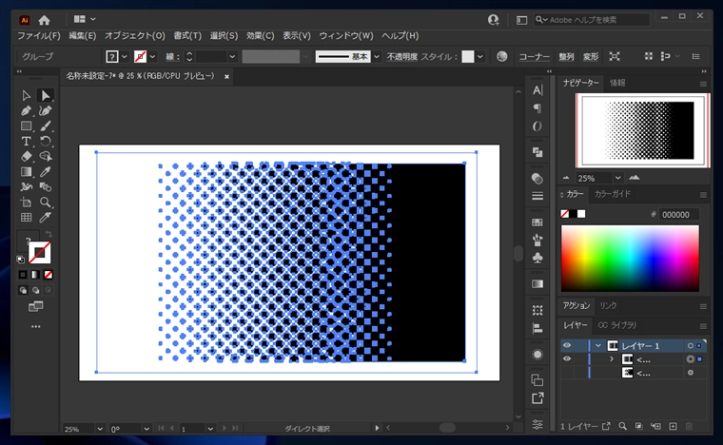
Task: Click the target circle of the second sublayer
Action: 691,373
